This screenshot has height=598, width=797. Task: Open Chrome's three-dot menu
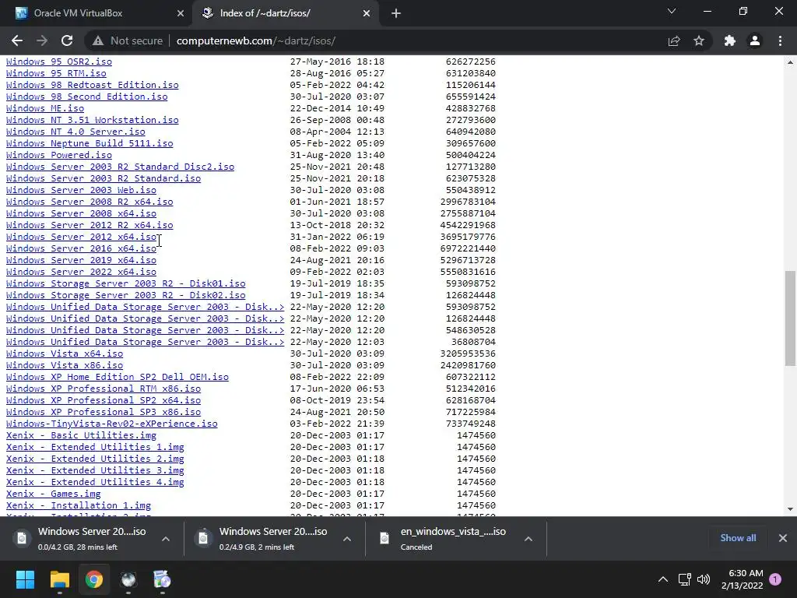(x=780, y=40)
